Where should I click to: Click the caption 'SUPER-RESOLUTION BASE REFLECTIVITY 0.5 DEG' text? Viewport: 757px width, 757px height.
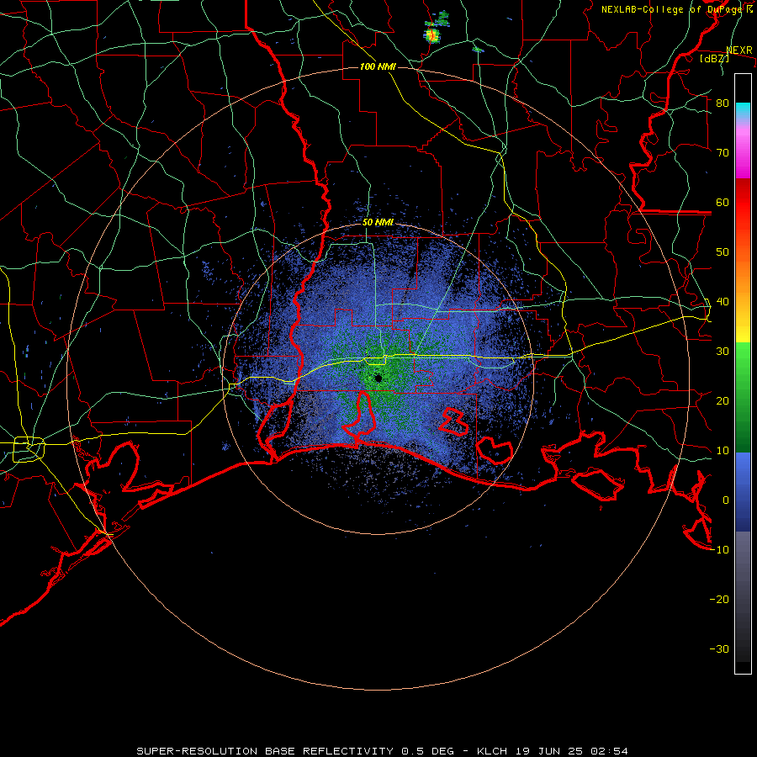point(295,751)
